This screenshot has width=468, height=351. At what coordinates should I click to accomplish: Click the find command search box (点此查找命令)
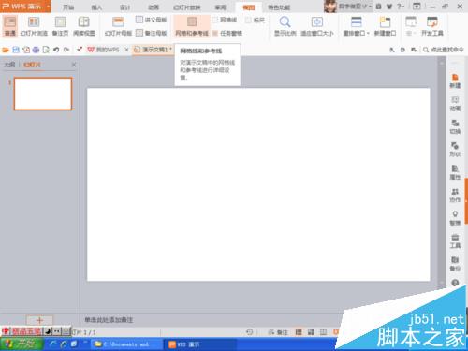[x=444, y=50]
